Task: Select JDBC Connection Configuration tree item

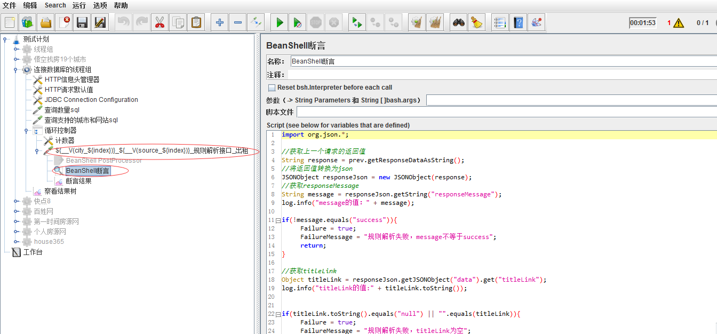Action: coord(91,100)
